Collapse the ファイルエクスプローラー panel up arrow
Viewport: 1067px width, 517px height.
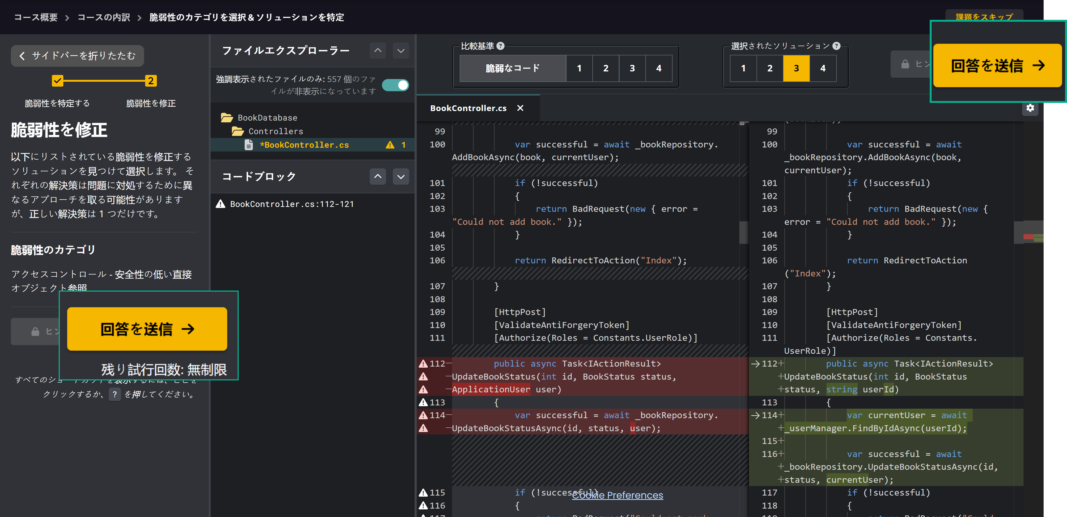point(378,51)
